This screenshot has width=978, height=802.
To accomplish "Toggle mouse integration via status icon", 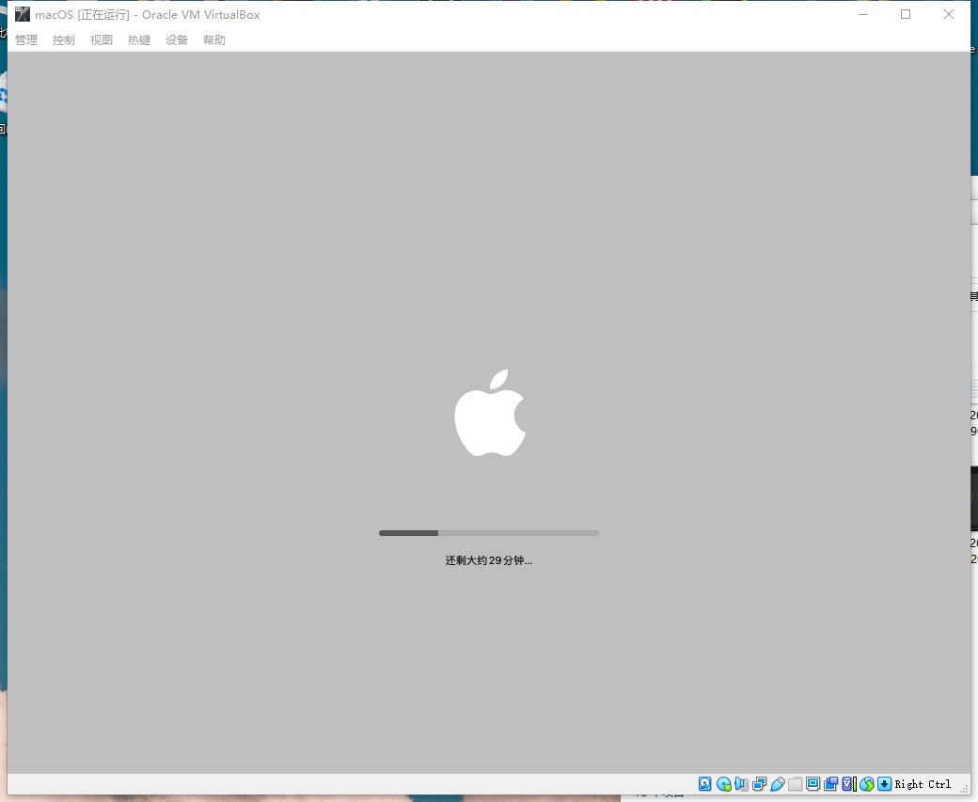I will coord(865,783).
